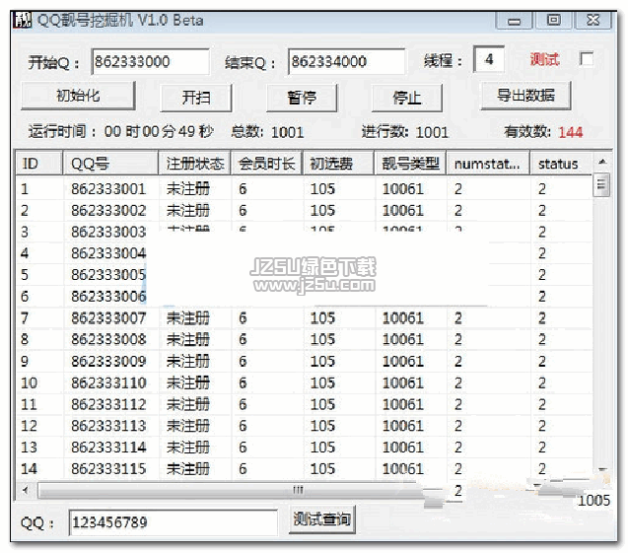This screenshot has height=553, width=628.
Task: Focus the 结束Q input field
Action: 346,62
